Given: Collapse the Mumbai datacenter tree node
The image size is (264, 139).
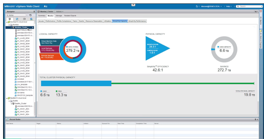Looking at the screenshot, I should point(9,25).
